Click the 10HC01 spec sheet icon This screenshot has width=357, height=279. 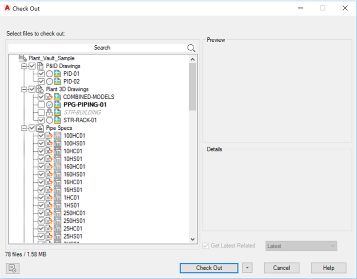(x=57, y=151)
